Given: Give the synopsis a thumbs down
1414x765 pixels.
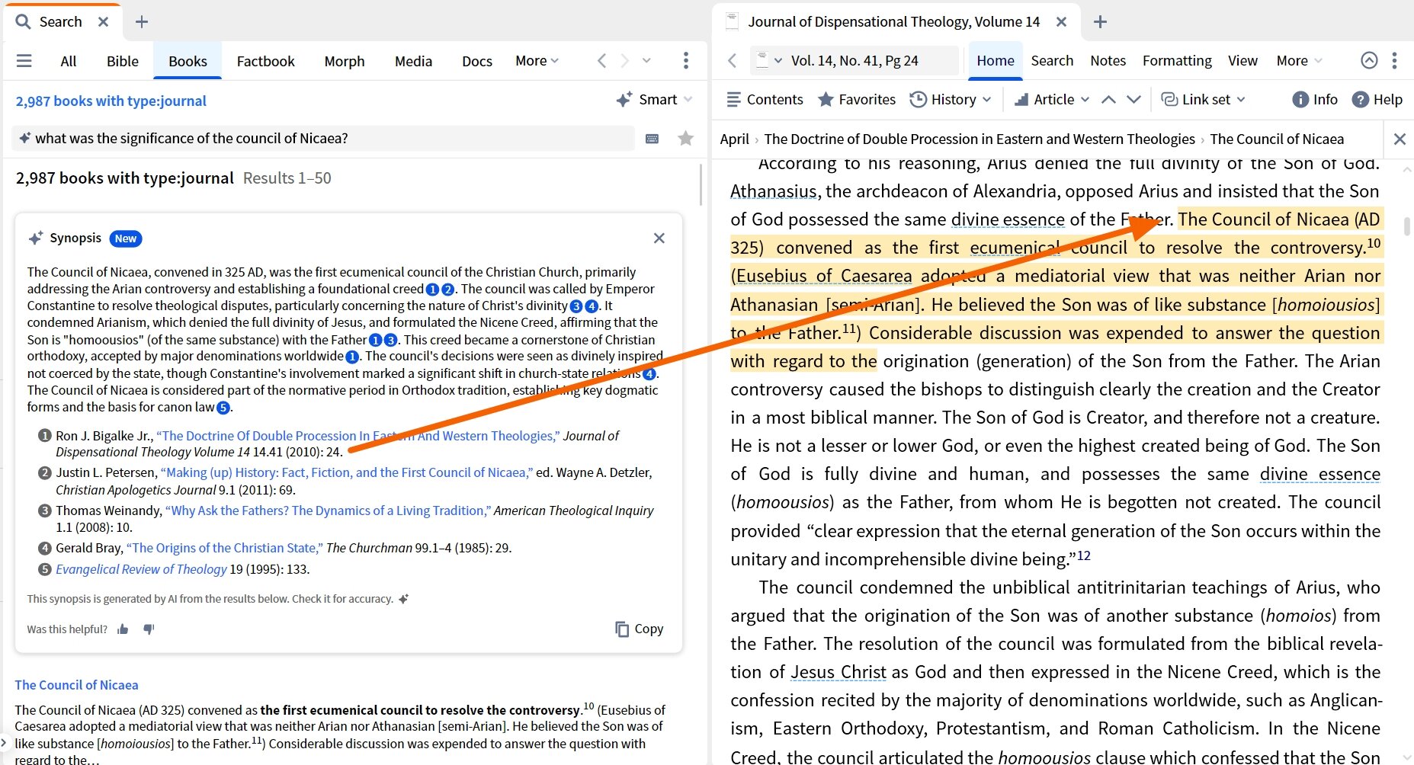Looking at the screenshot, I should (149, 629).
